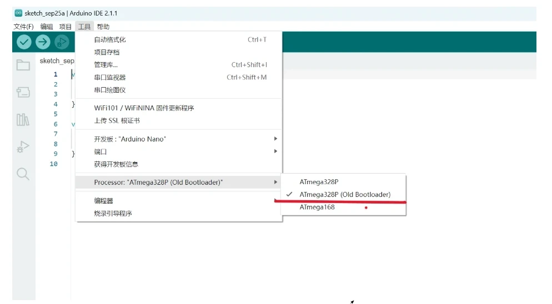The height and width of the screenshot is (304, 552).
Task: Open the Library Manager books icon
Action: coord(23,119)
